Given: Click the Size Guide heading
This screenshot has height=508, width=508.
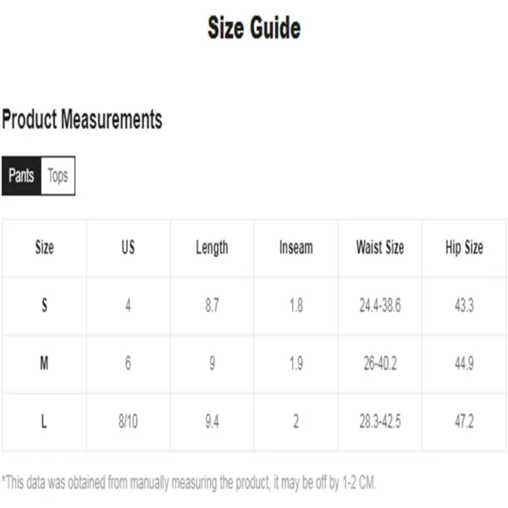Looking at the screenshot, I should (253, 29).
